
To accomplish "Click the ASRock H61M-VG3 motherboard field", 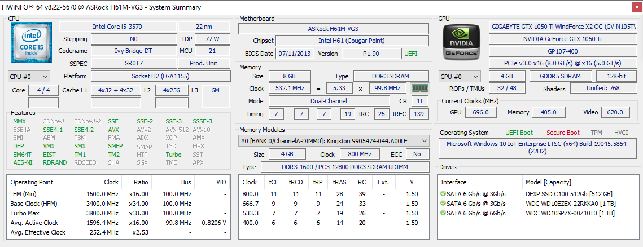I will (x=333, y=28).
